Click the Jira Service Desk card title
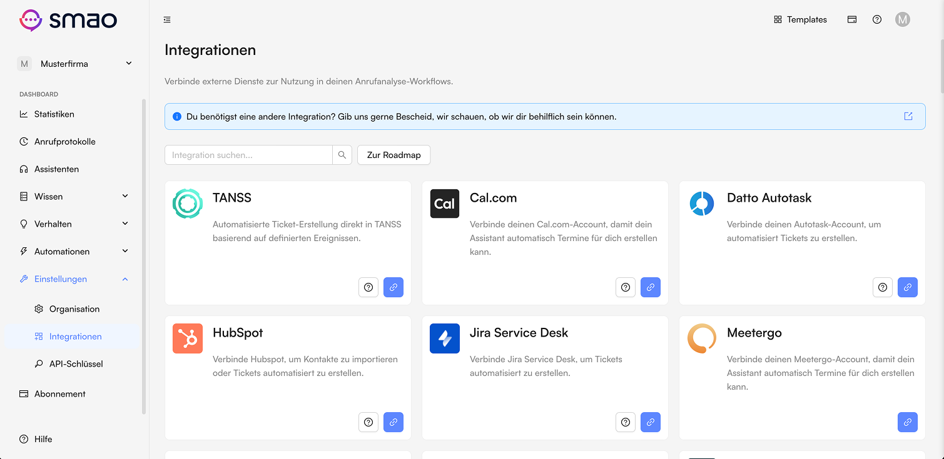 click(x=519, y=333)
